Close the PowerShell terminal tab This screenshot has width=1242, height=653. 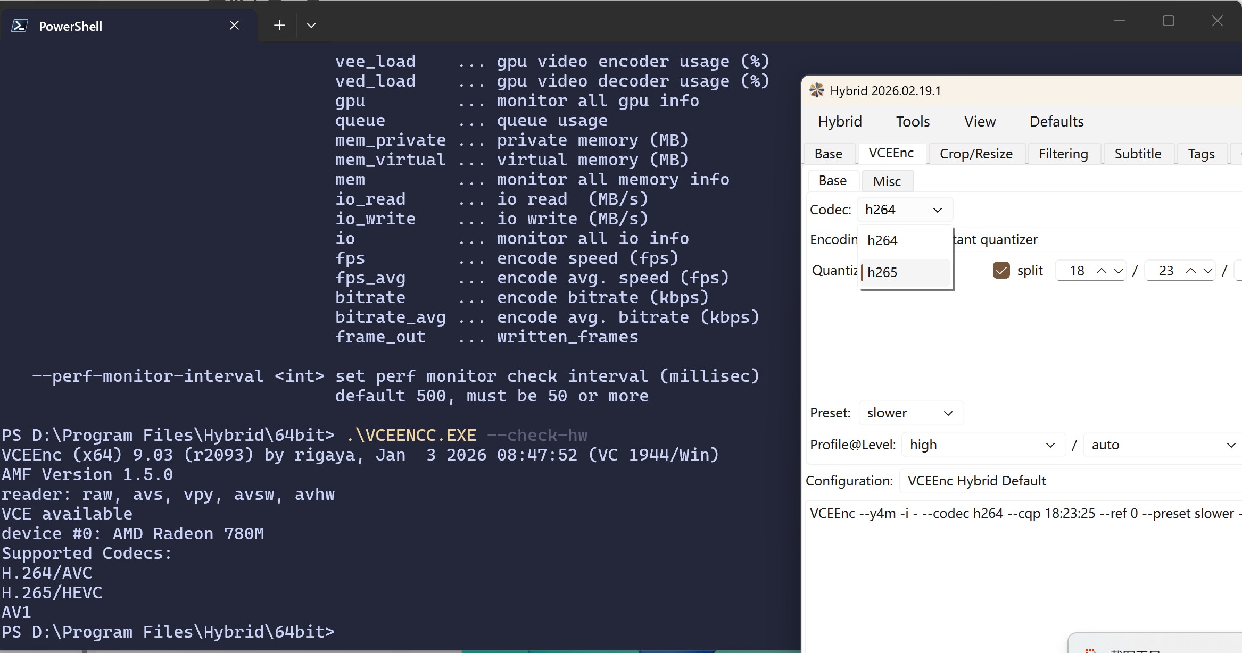pyautogui.click(x=234, y=25)
